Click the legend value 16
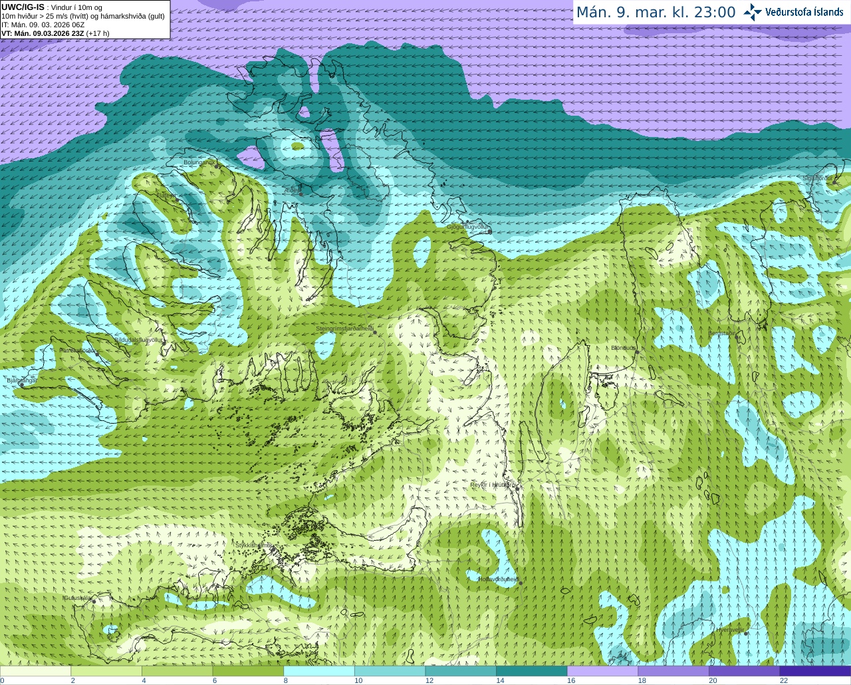This screenshot has height=685, width=851. pos(571,680)
